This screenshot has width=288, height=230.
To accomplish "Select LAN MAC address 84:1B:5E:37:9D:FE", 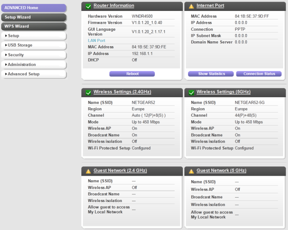I will [x=149, y=47].
